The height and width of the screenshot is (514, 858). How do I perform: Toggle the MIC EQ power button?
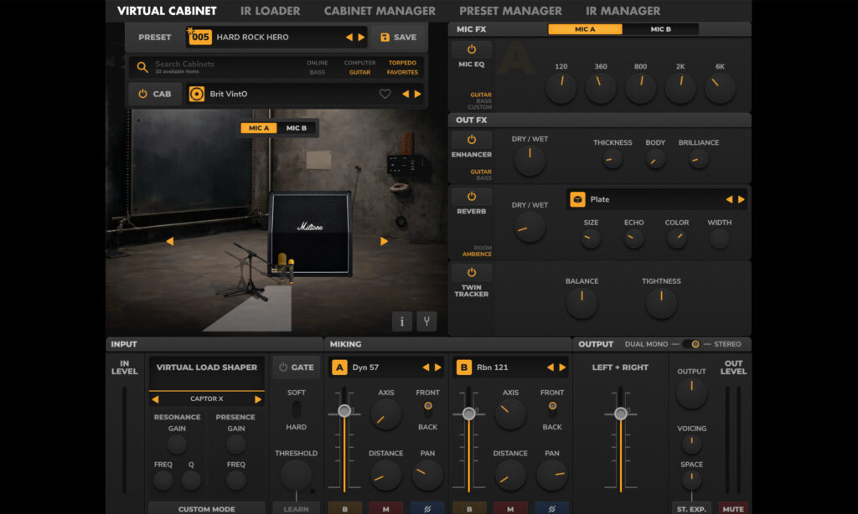click(472, 50)
